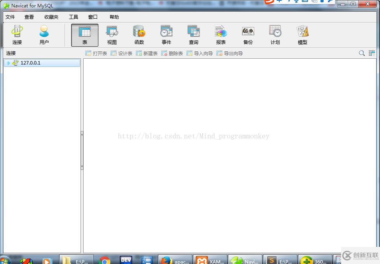Select the 备份 (Backup) icon
Screen dimensions: 380x264
click(x=247, y=34)
